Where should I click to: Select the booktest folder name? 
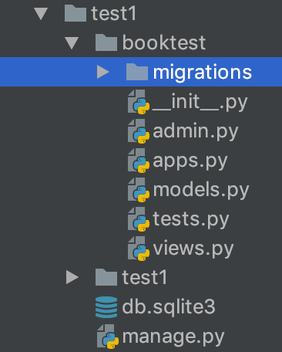[x=164, y=42]
